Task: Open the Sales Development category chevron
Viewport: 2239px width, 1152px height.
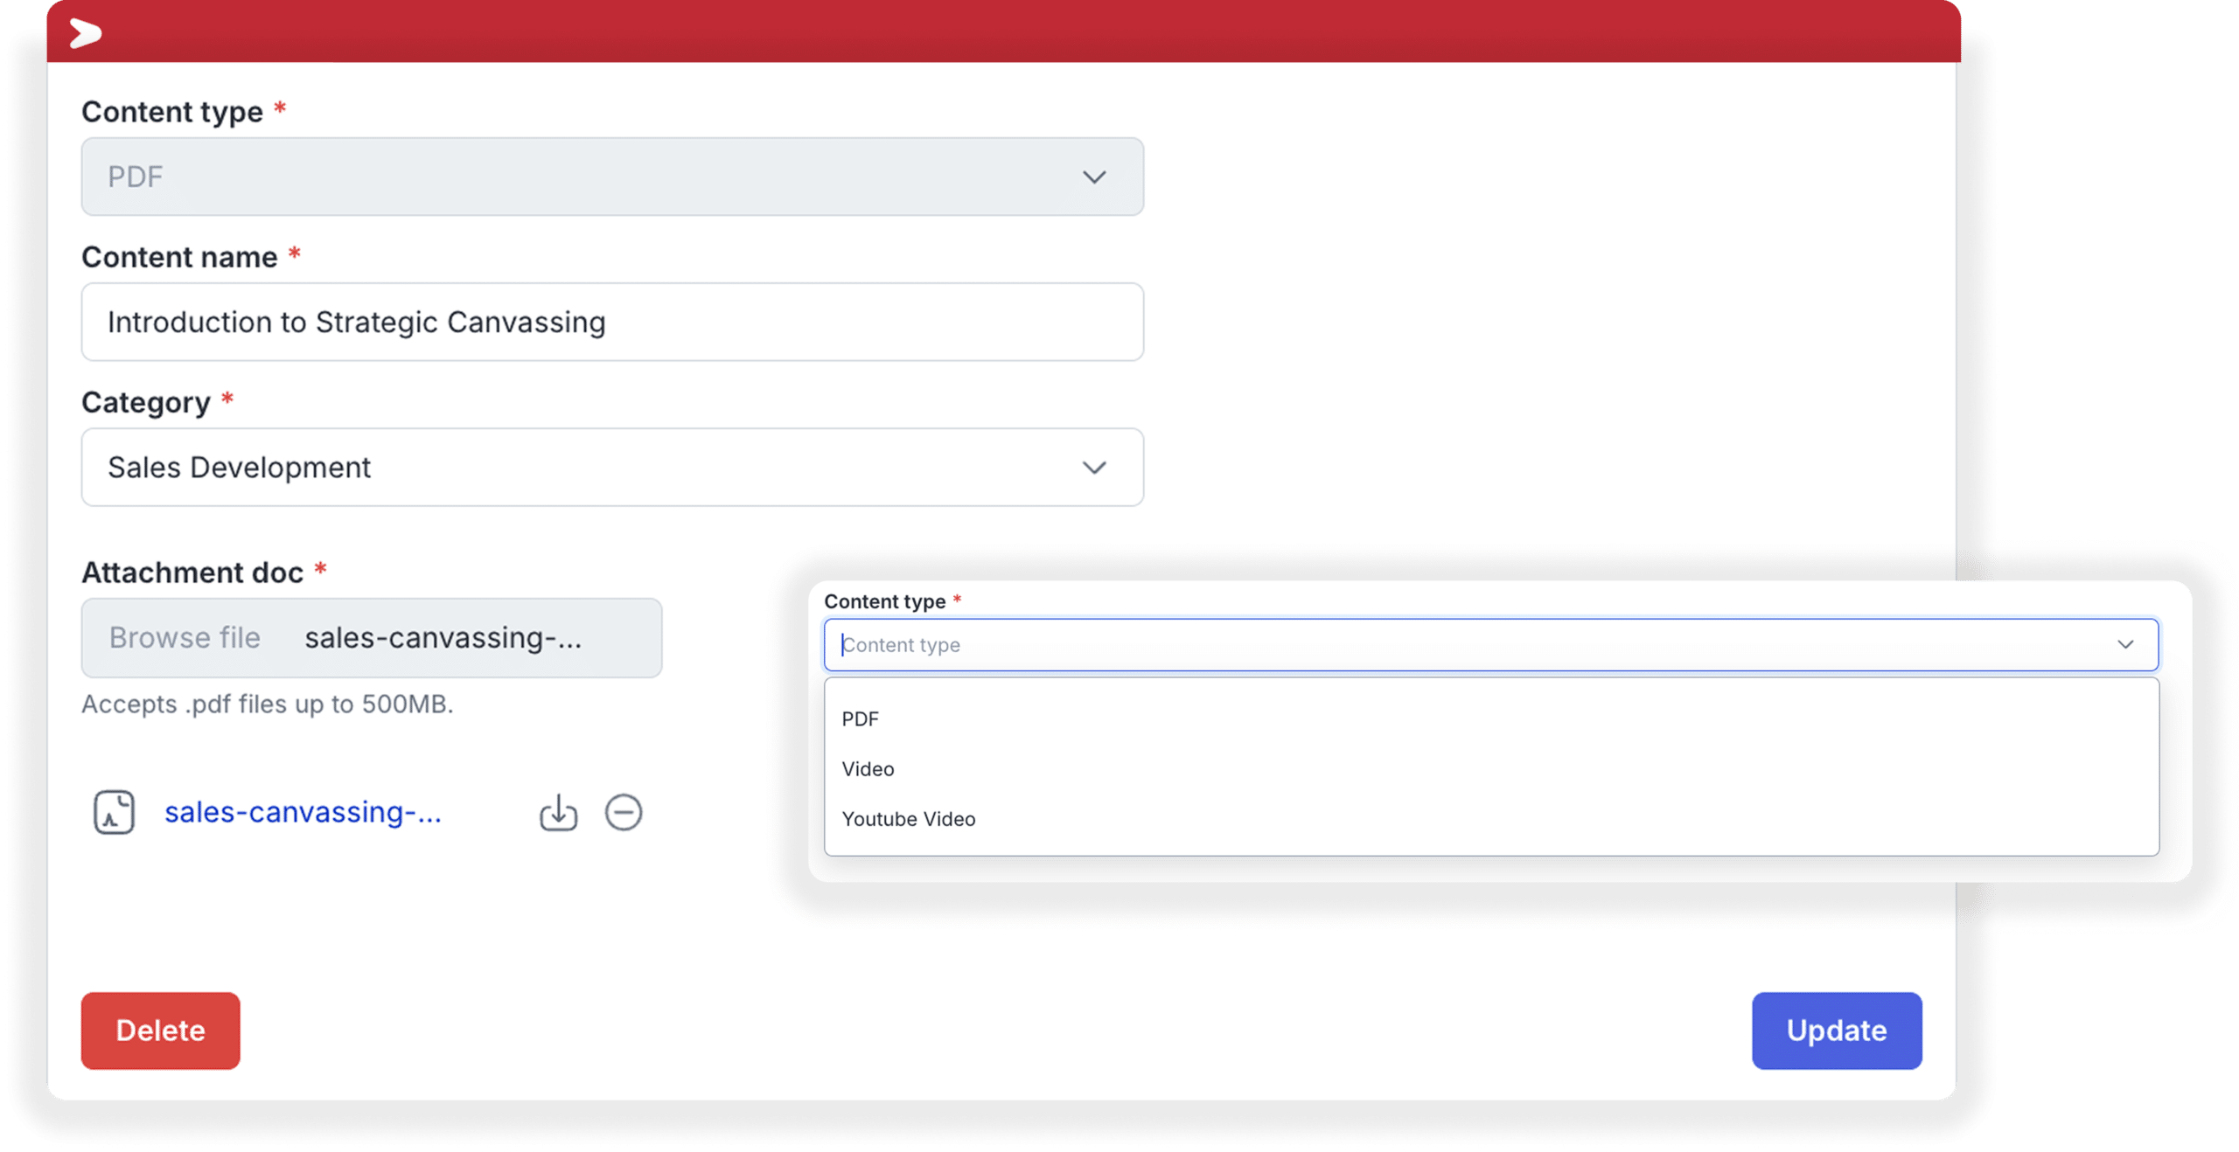Action: pos(1094,468)
